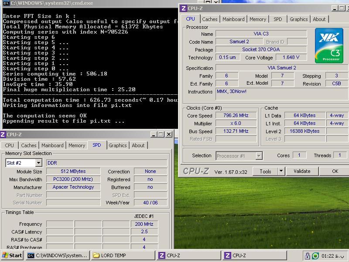Click the green circular tray icon

click(315, 256)
